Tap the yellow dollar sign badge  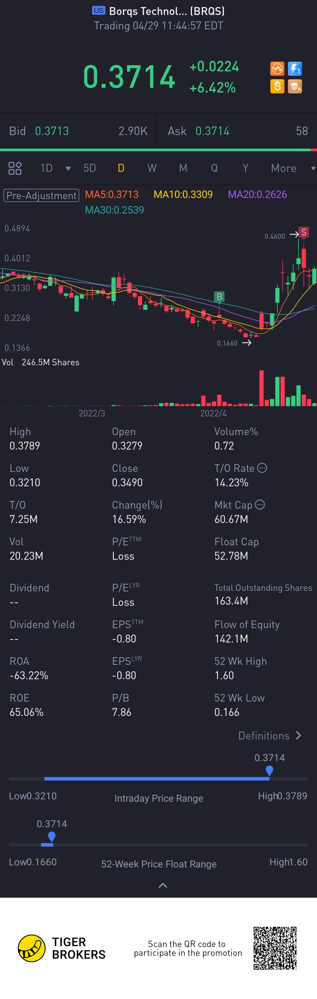pyautogui.click(x=277, y=87)
